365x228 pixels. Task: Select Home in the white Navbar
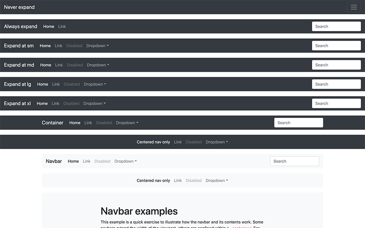coord(73,161)
